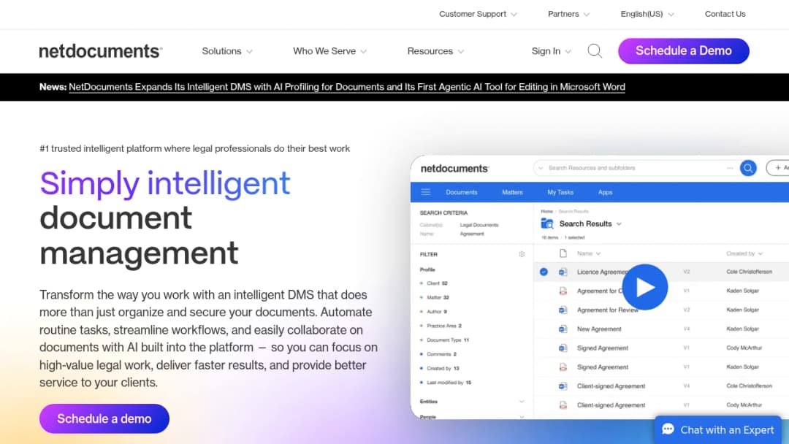
Task: Click the Home breadcrumb in the app preview
Action: click(x=546, y=212)
